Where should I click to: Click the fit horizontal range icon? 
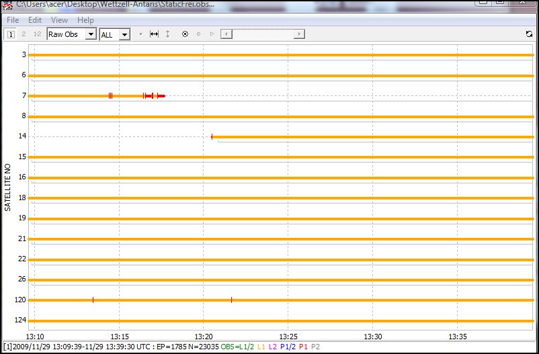pos(154,34)
